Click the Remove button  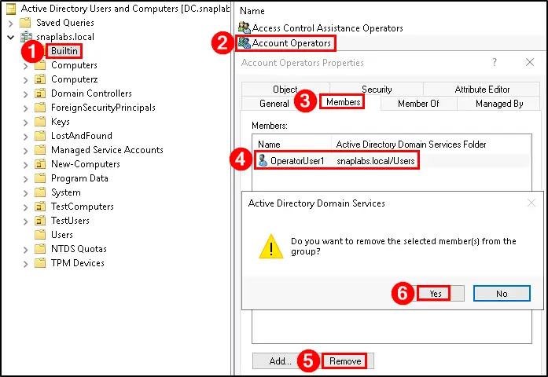click(345, 361)
